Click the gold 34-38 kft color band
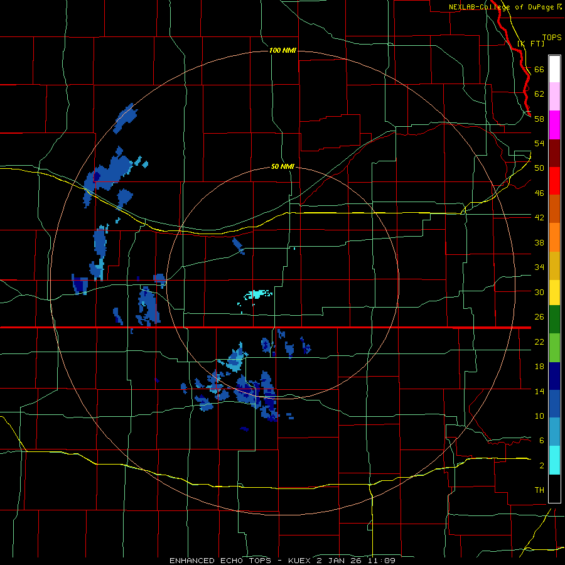This screenshot has height=565, width=565. pyautogui.click(x=554, y=266)
